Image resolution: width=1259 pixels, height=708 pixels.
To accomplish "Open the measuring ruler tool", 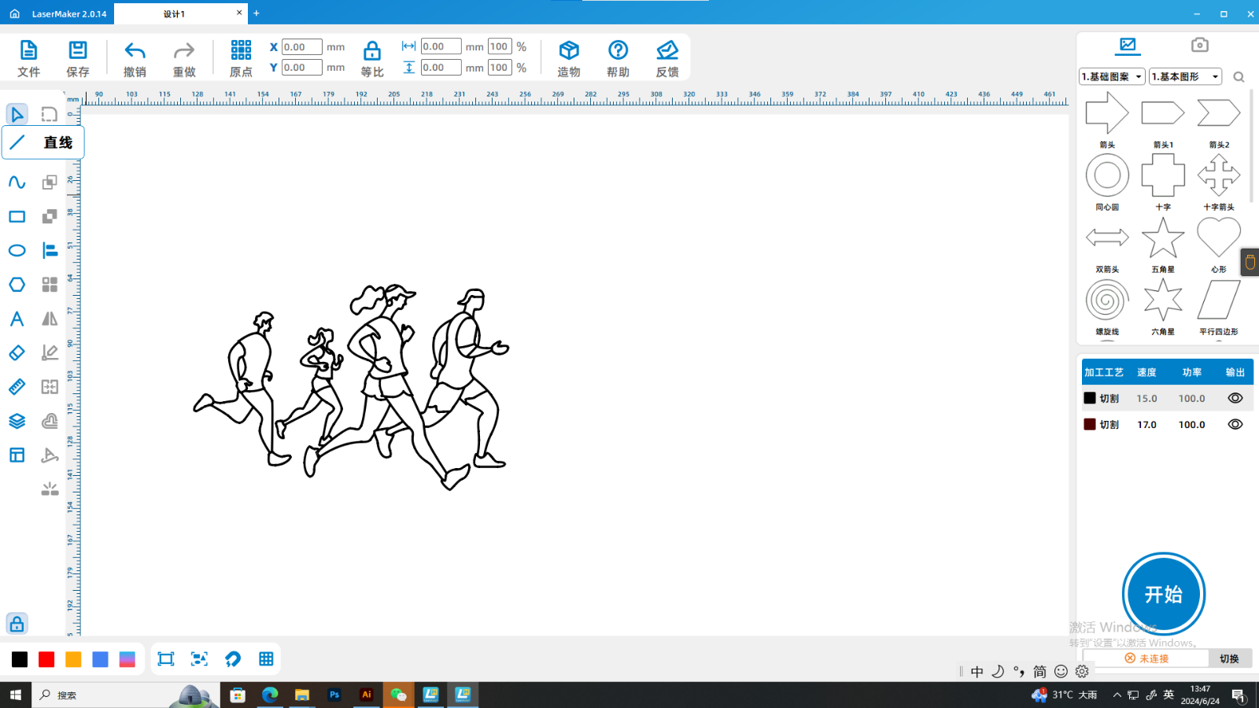I will coord(17,387).
